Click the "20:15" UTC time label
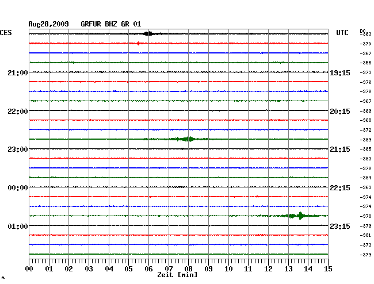374x284 pixels. click(x=340, y=112)
